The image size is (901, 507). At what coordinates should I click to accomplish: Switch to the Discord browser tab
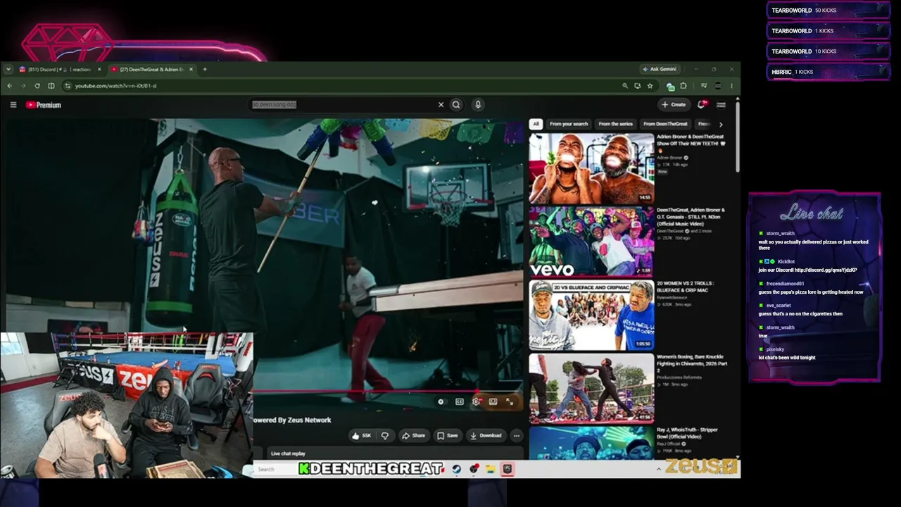(60, 69)
